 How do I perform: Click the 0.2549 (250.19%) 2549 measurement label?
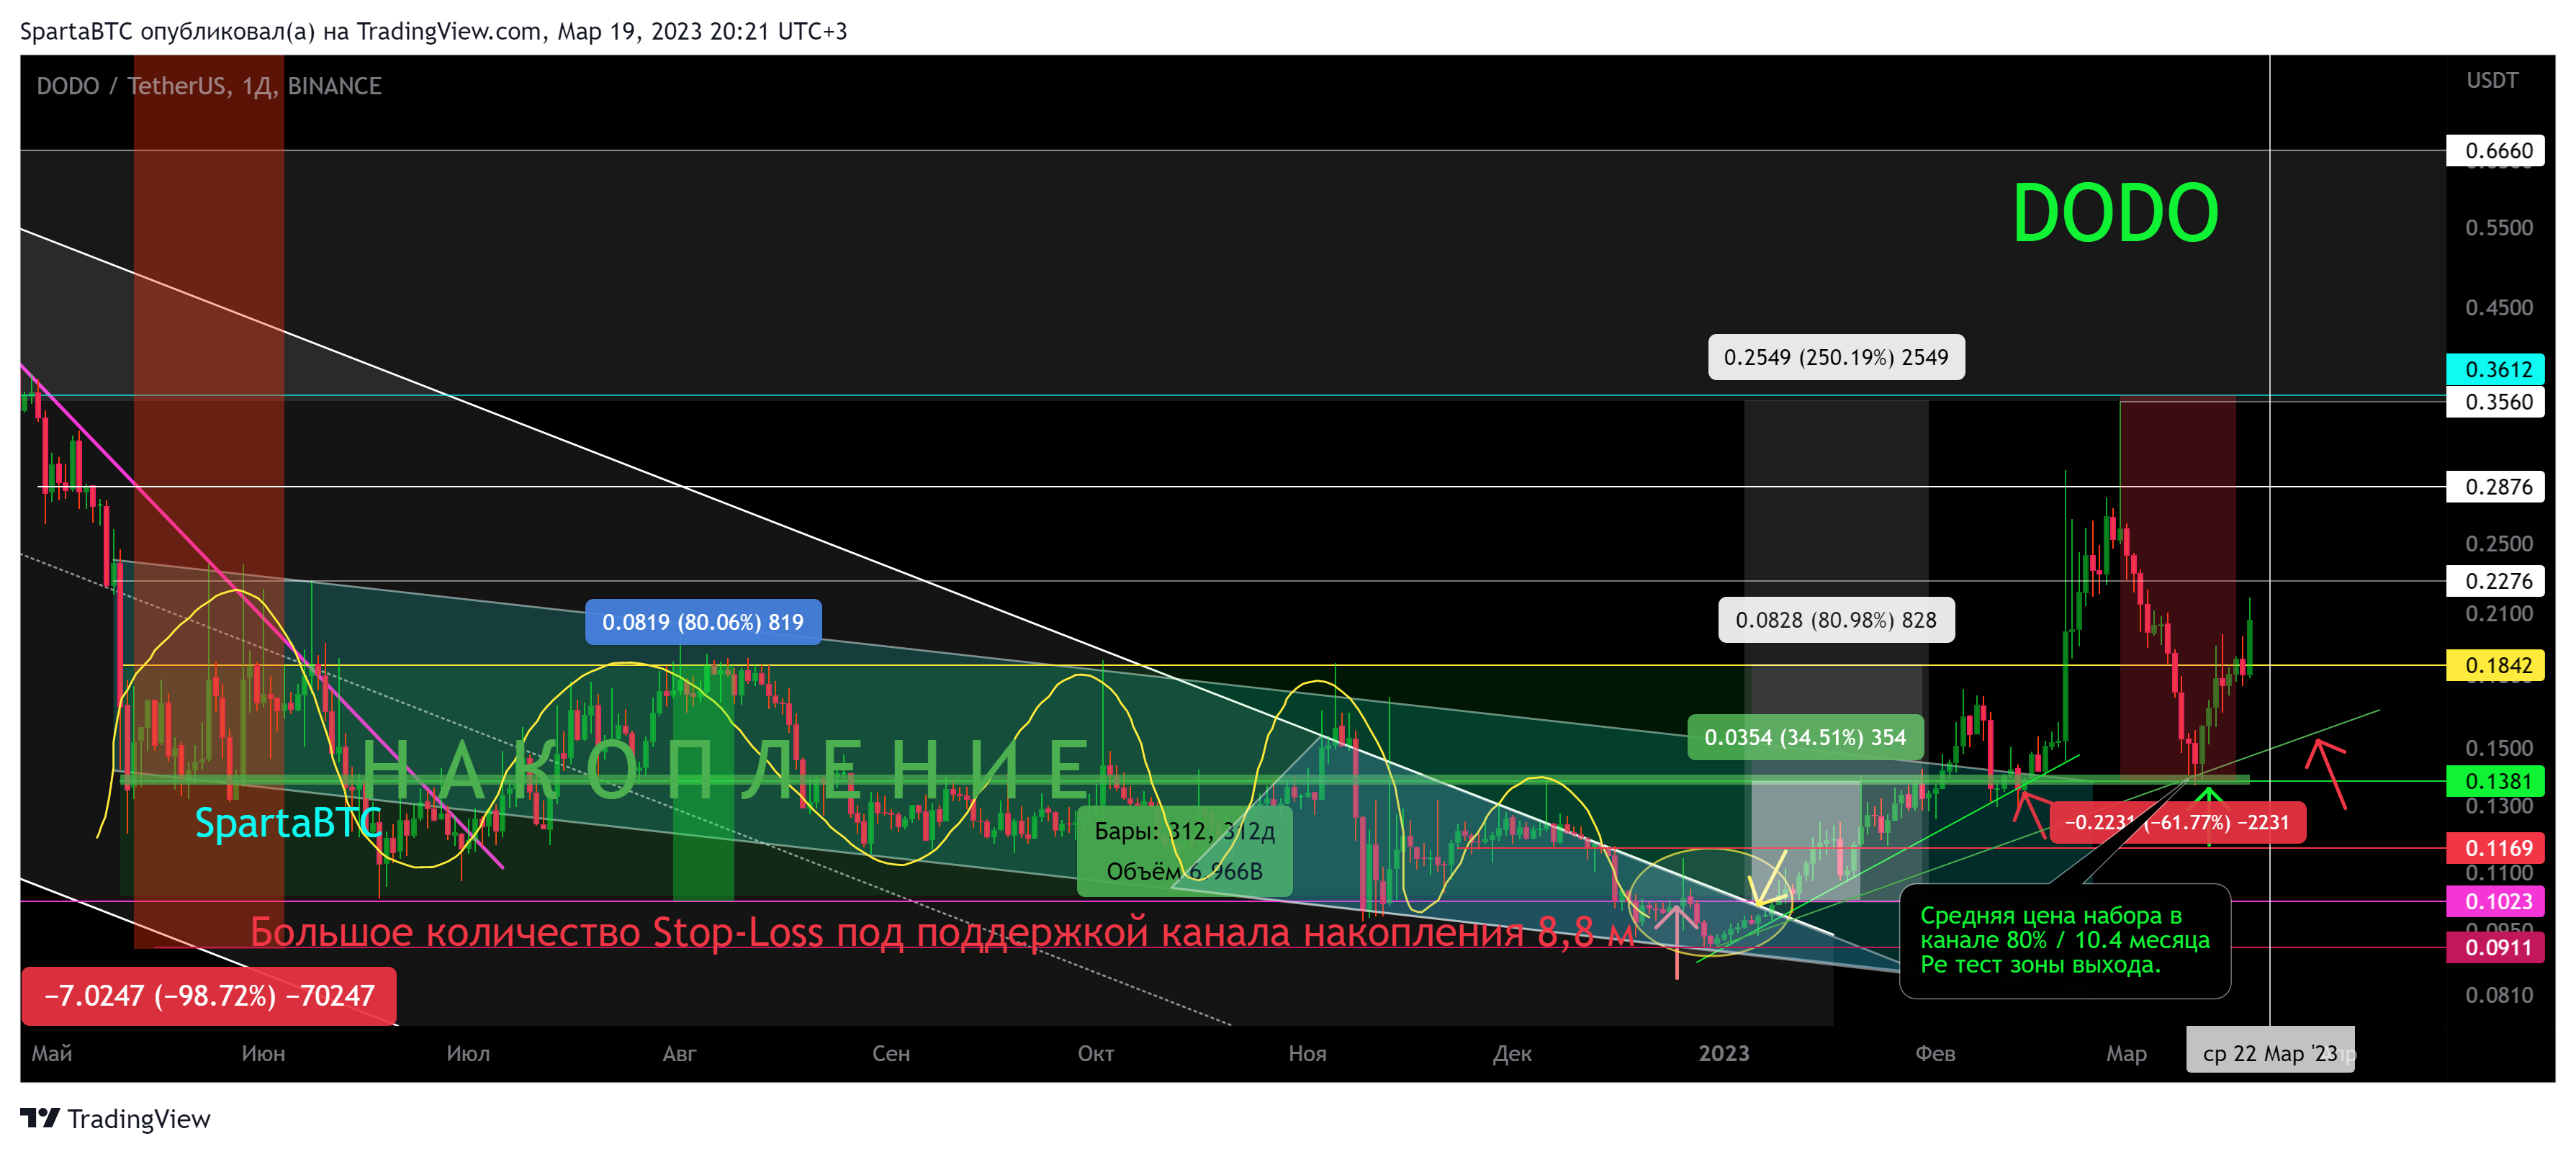click(x=1836, y=357)
